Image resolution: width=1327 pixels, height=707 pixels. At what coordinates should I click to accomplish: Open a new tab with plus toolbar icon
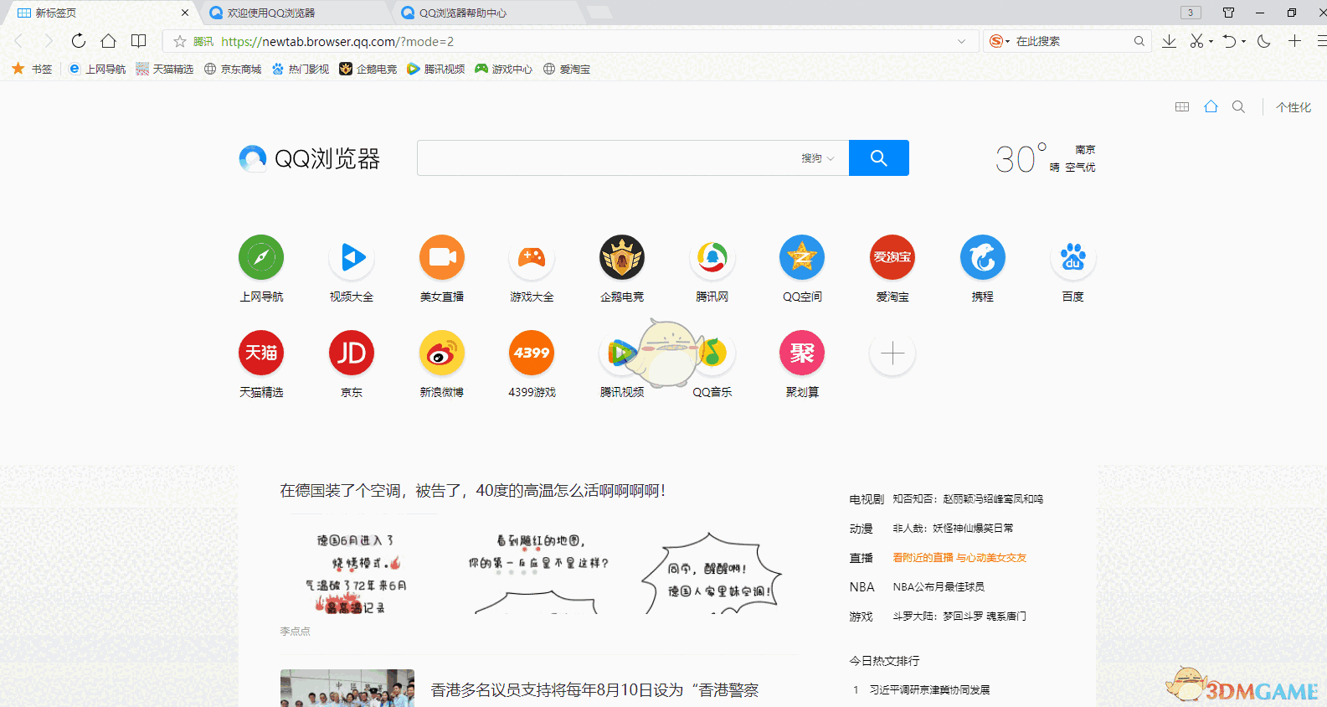click(1294, 41)
